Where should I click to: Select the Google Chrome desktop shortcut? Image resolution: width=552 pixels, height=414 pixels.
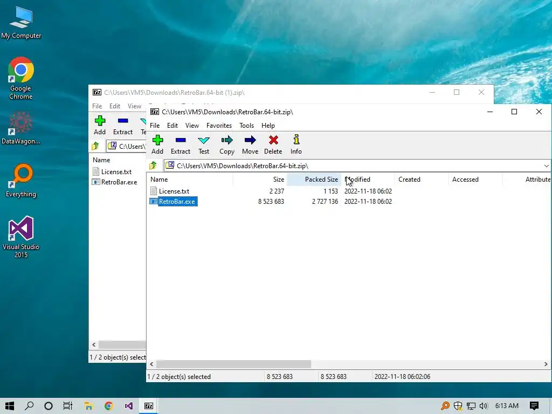(x=21, y=79)
